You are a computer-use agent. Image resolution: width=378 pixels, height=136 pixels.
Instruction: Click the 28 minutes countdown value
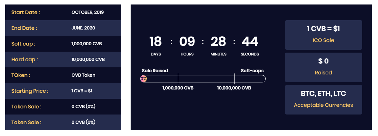tap(218, 42)
